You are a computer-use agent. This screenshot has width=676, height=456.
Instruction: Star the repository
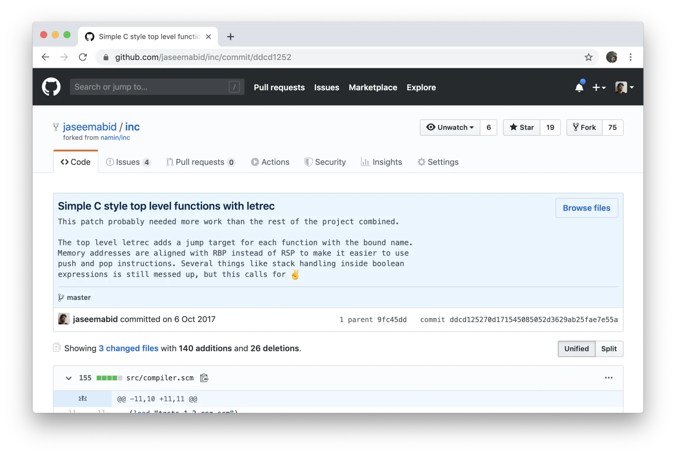[522, 128]
